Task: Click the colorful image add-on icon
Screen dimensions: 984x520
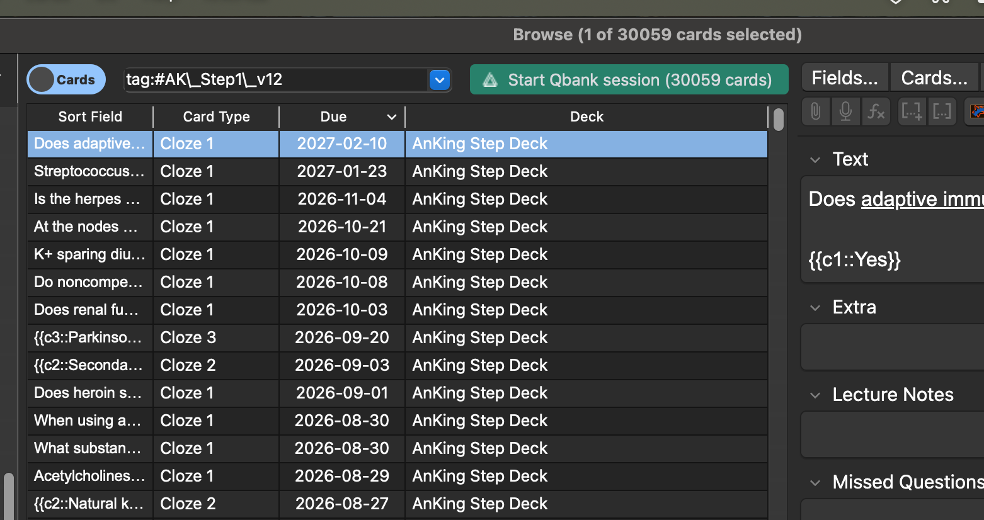Action: (976, 112)
